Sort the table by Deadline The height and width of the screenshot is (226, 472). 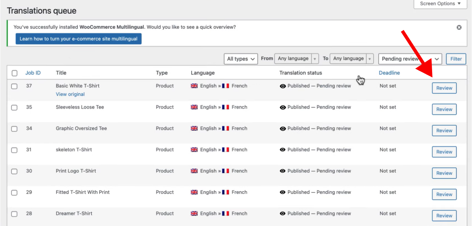point(389,73)
